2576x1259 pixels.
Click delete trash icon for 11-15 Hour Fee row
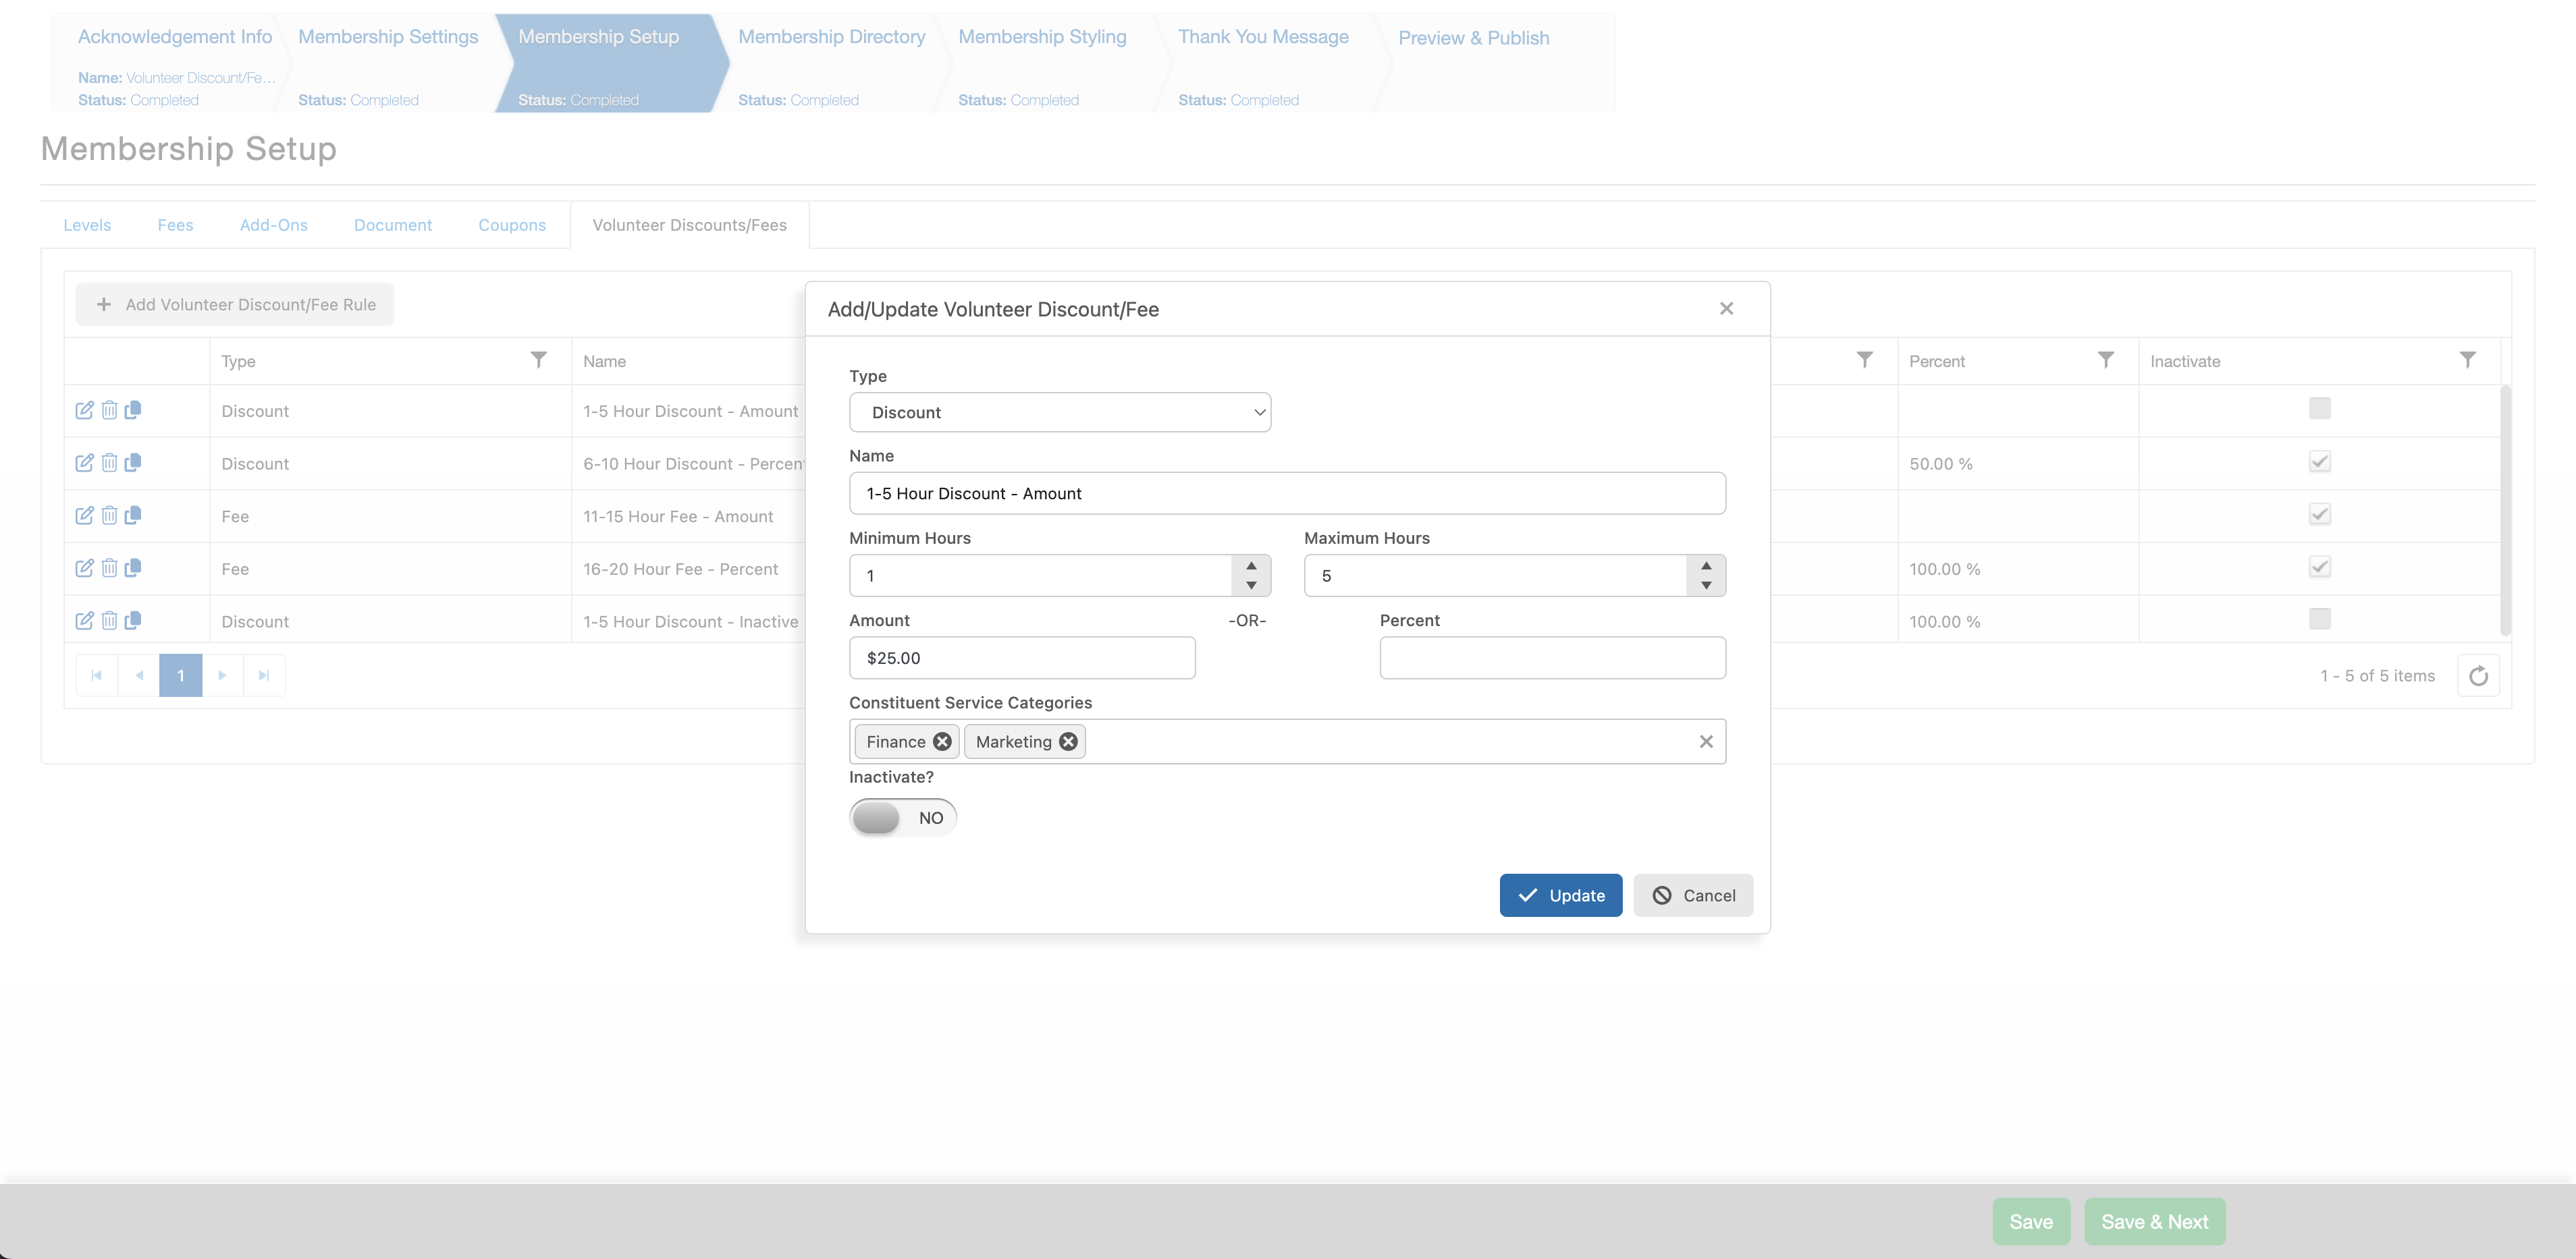point(109,515)
